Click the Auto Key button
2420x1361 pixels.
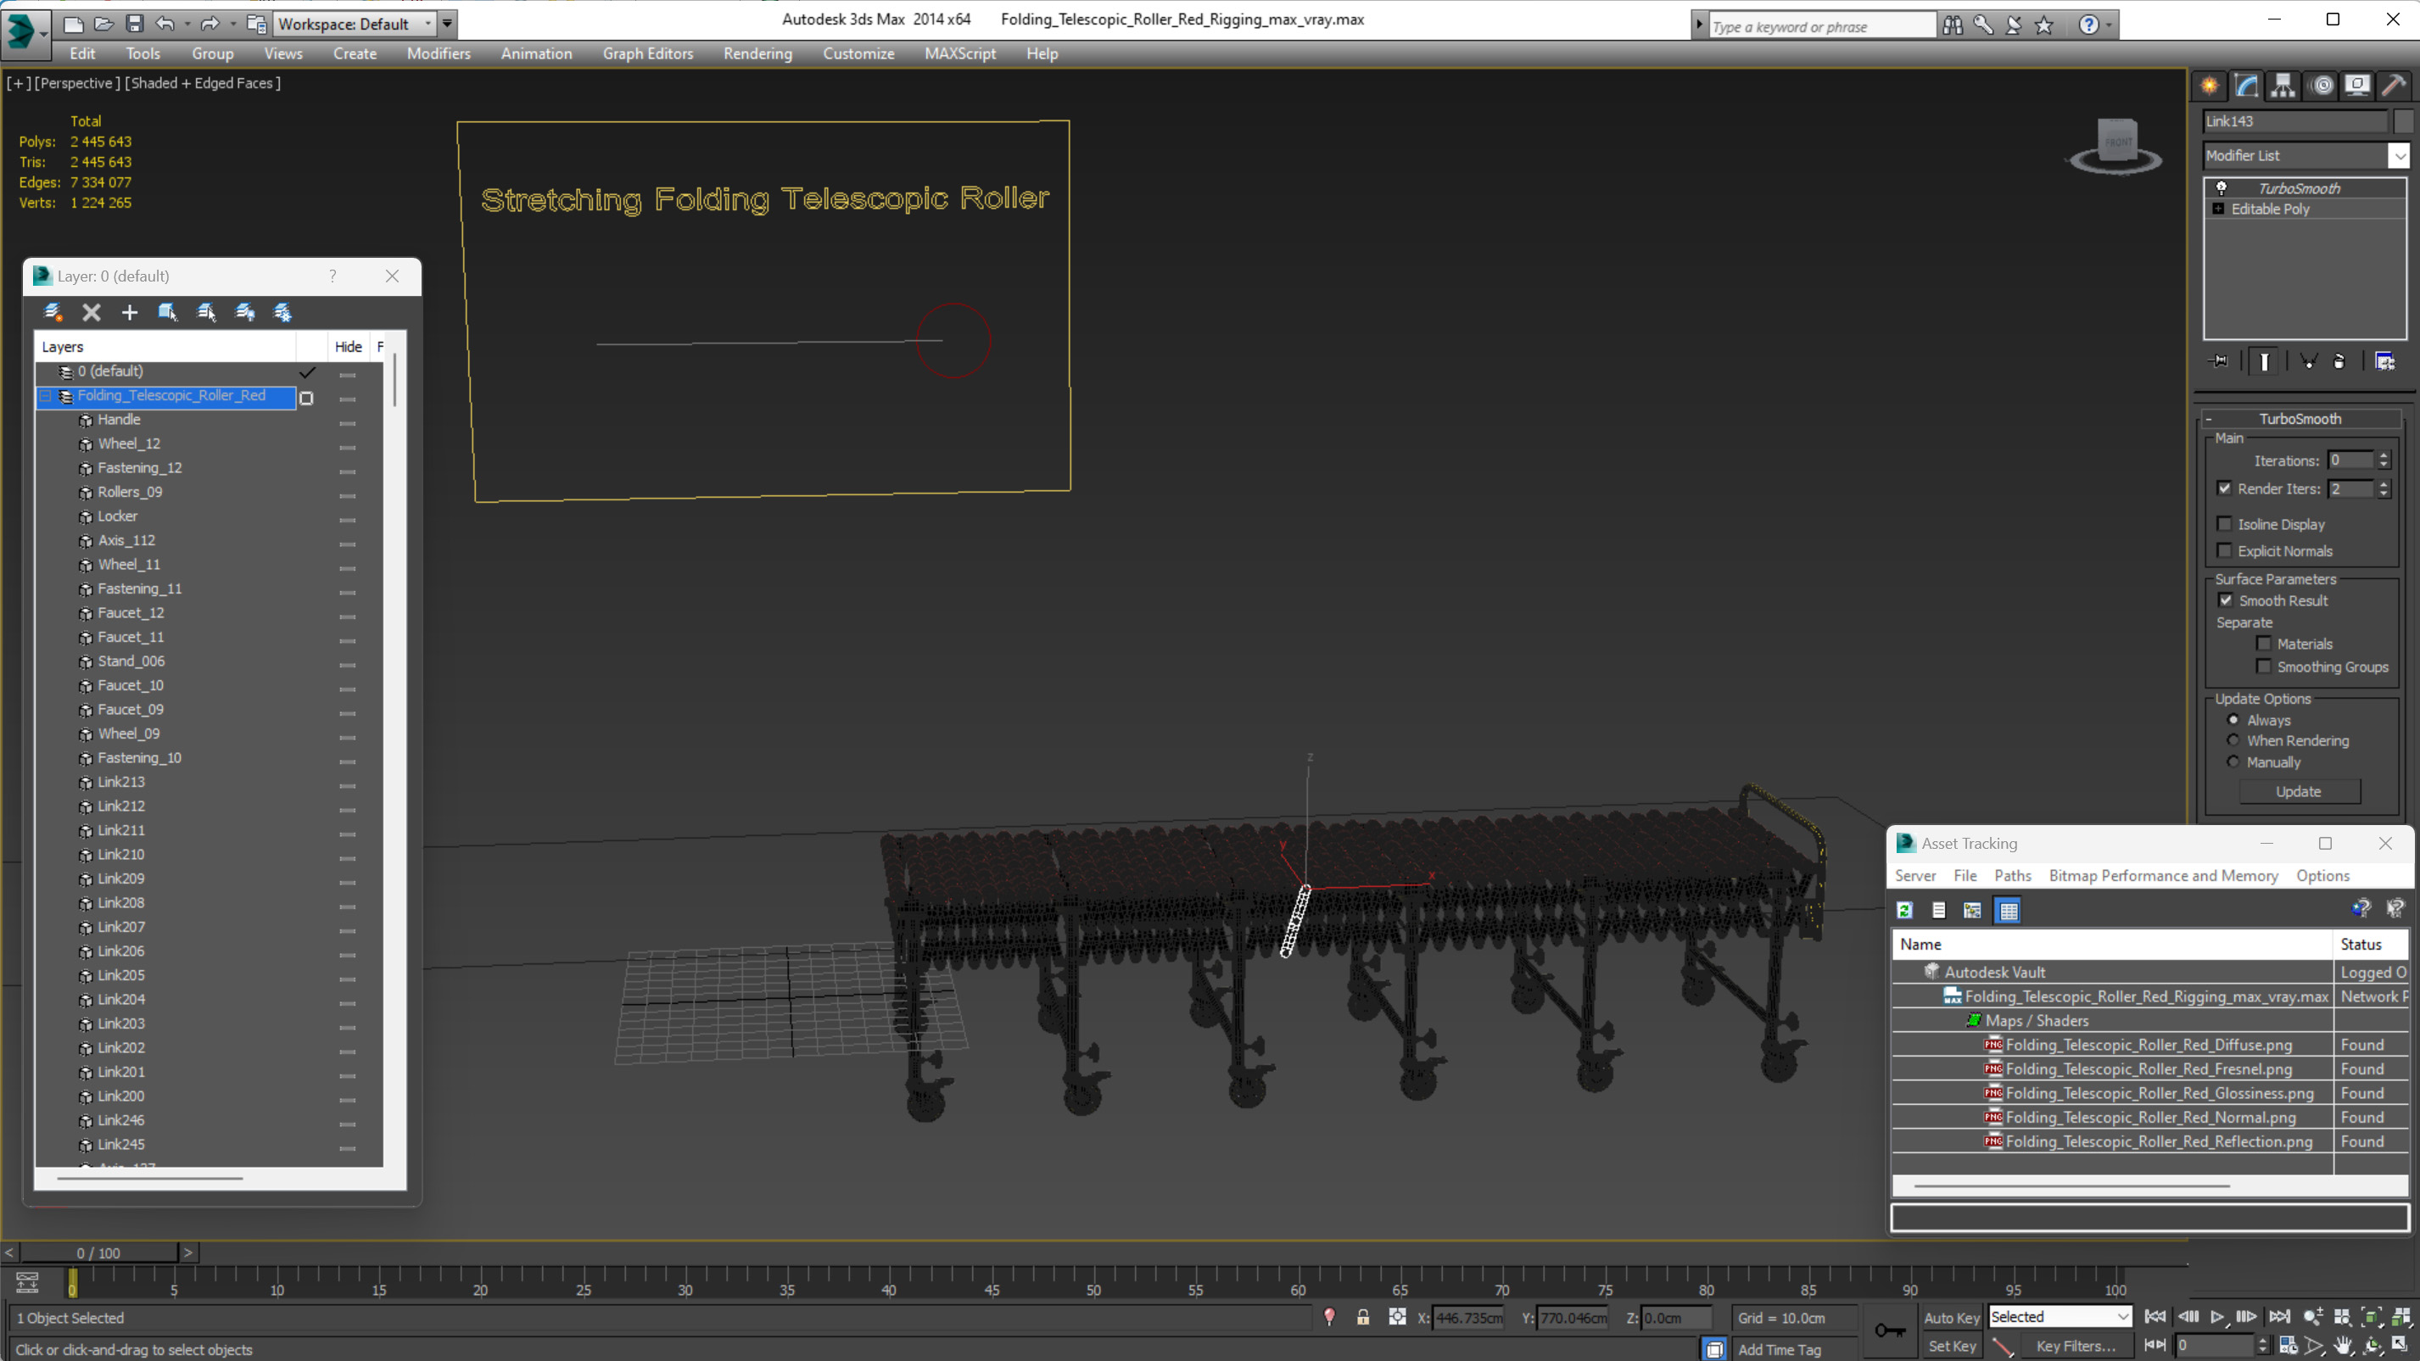[1951, 1317]
